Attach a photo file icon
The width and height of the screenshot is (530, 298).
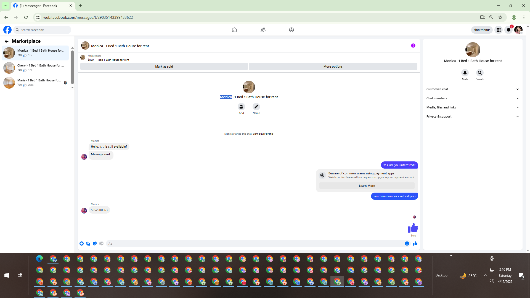(x=88, y=243)
